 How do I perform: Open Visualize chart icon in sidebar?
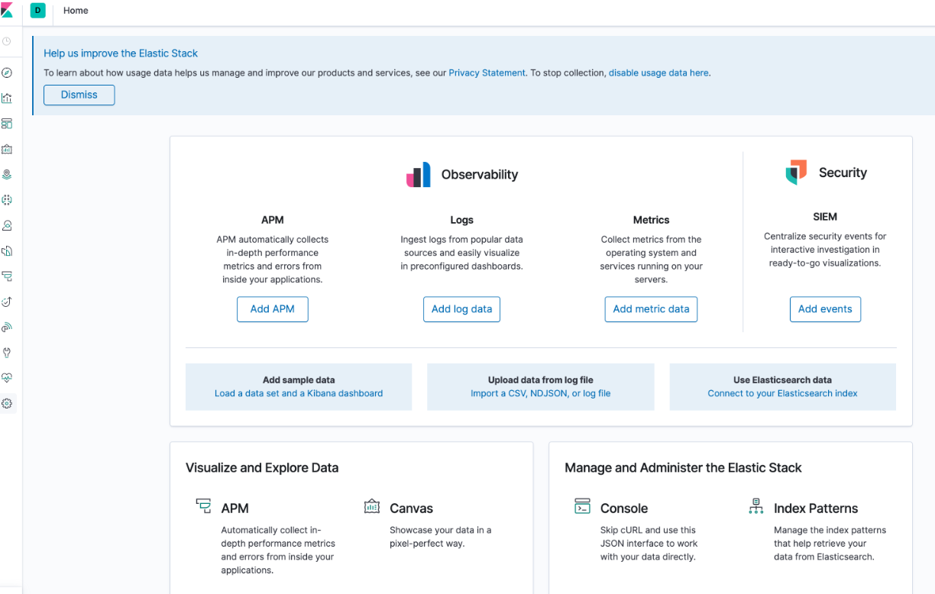coord(7,98)
